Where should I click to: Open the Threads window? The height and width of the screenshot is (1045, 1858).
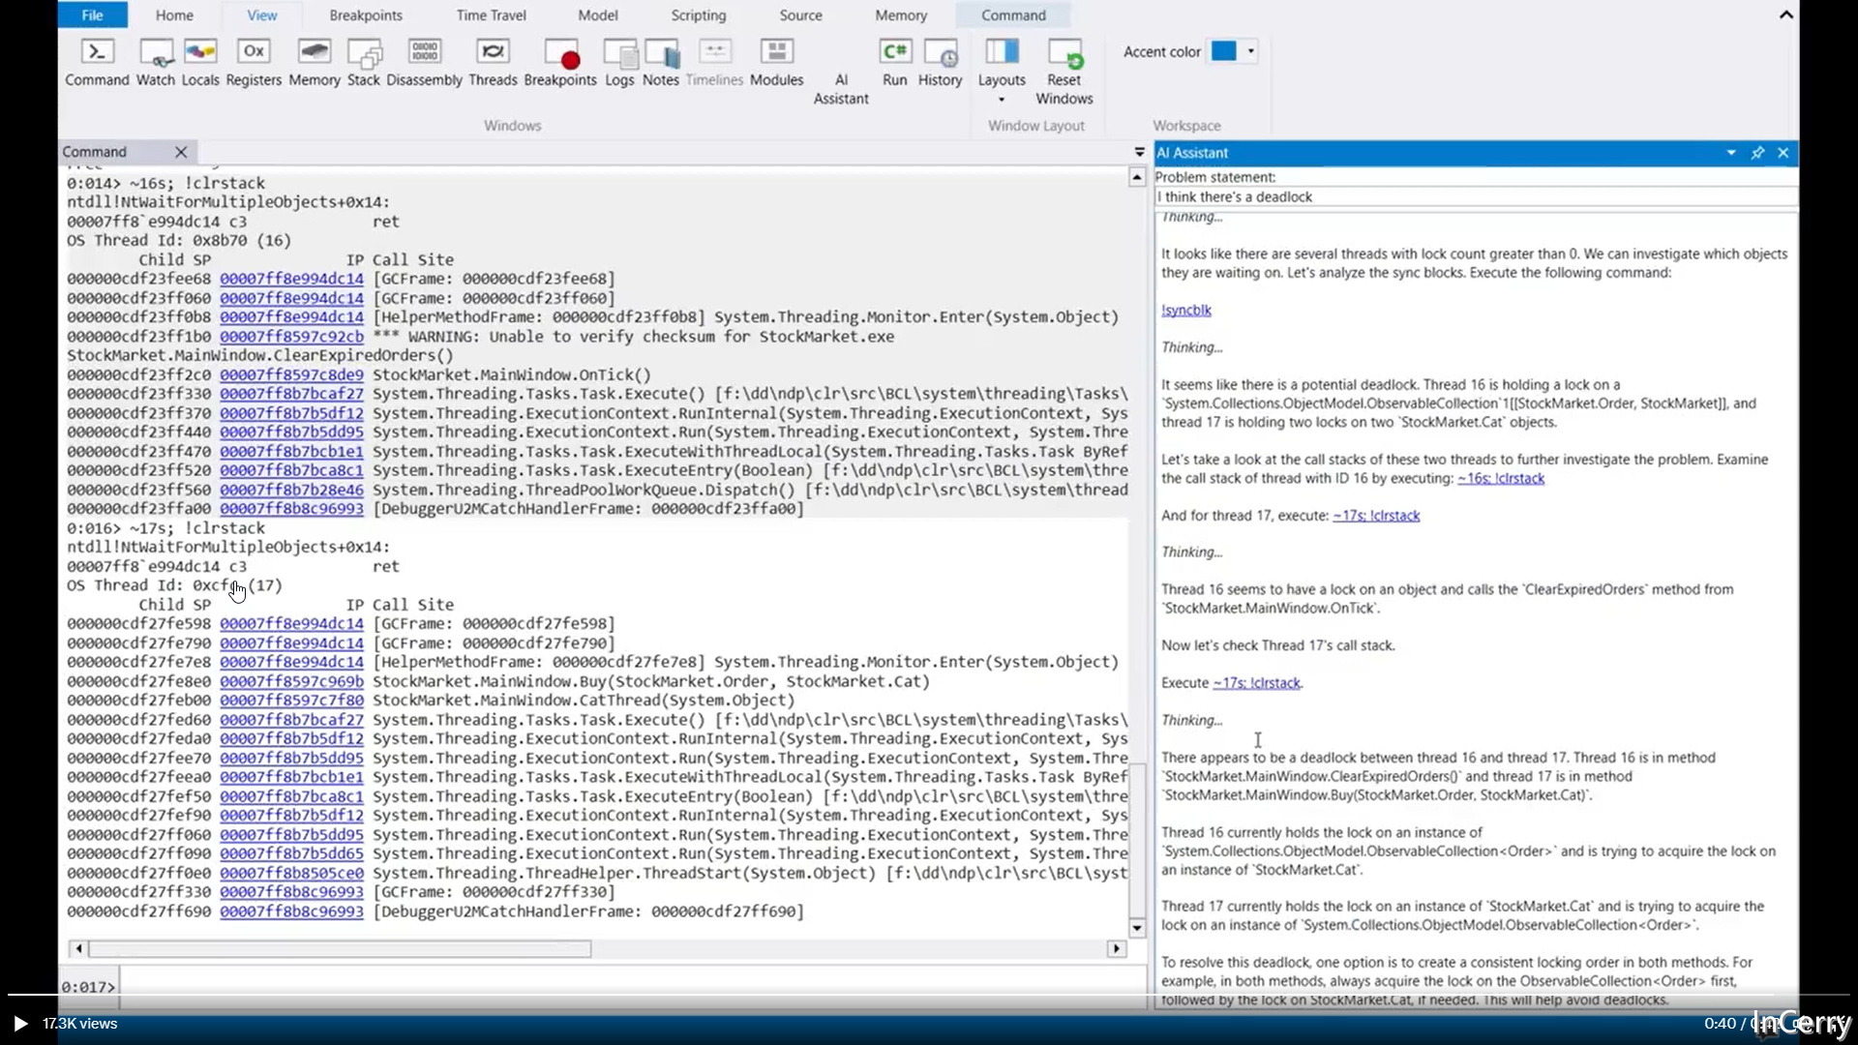[x=493, y=62]
